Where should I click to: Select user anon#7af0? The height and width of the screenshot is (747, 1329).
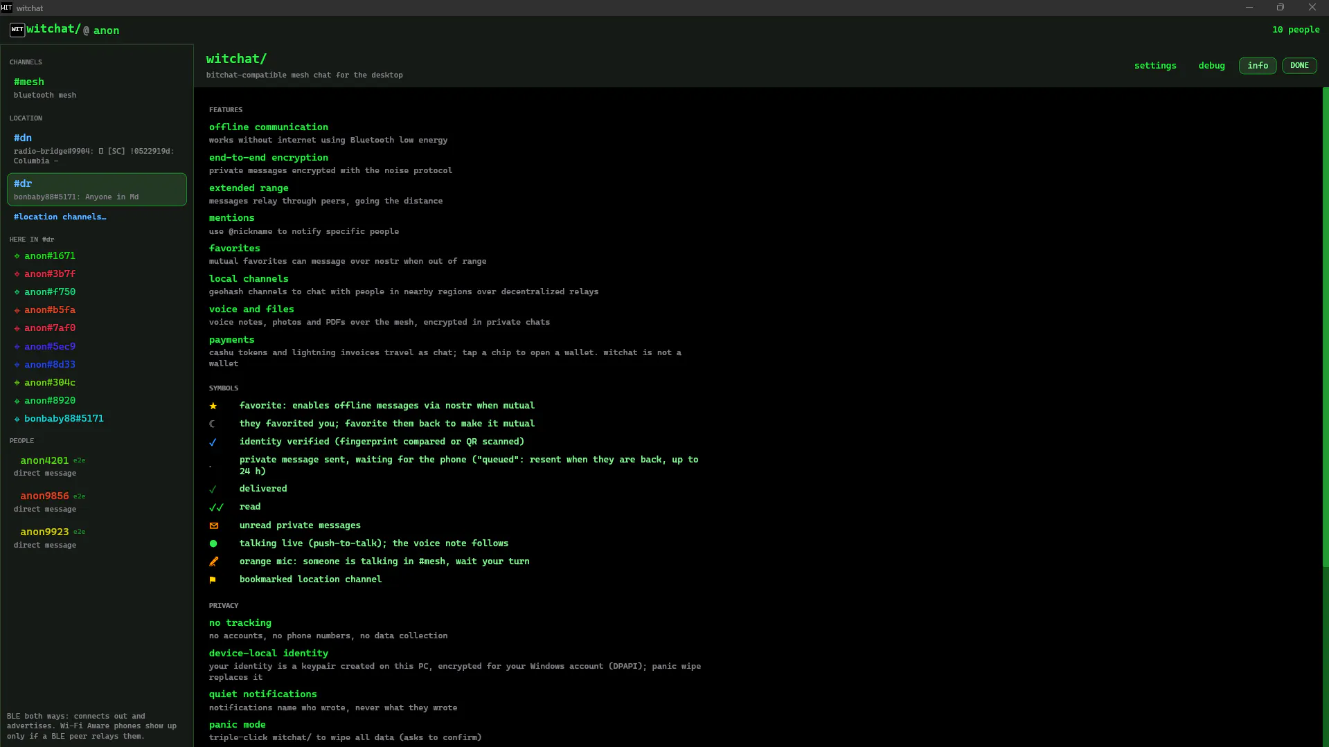point(50,328)
